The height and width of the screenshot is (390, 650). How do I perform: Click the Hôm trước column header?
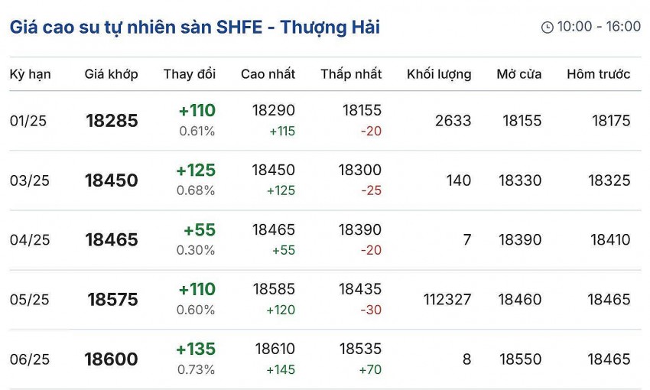[x=598, y=74]
